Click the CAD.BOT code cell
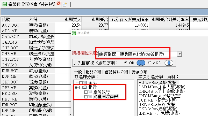This screenshot has width=208, height=116. pos(14,36)
